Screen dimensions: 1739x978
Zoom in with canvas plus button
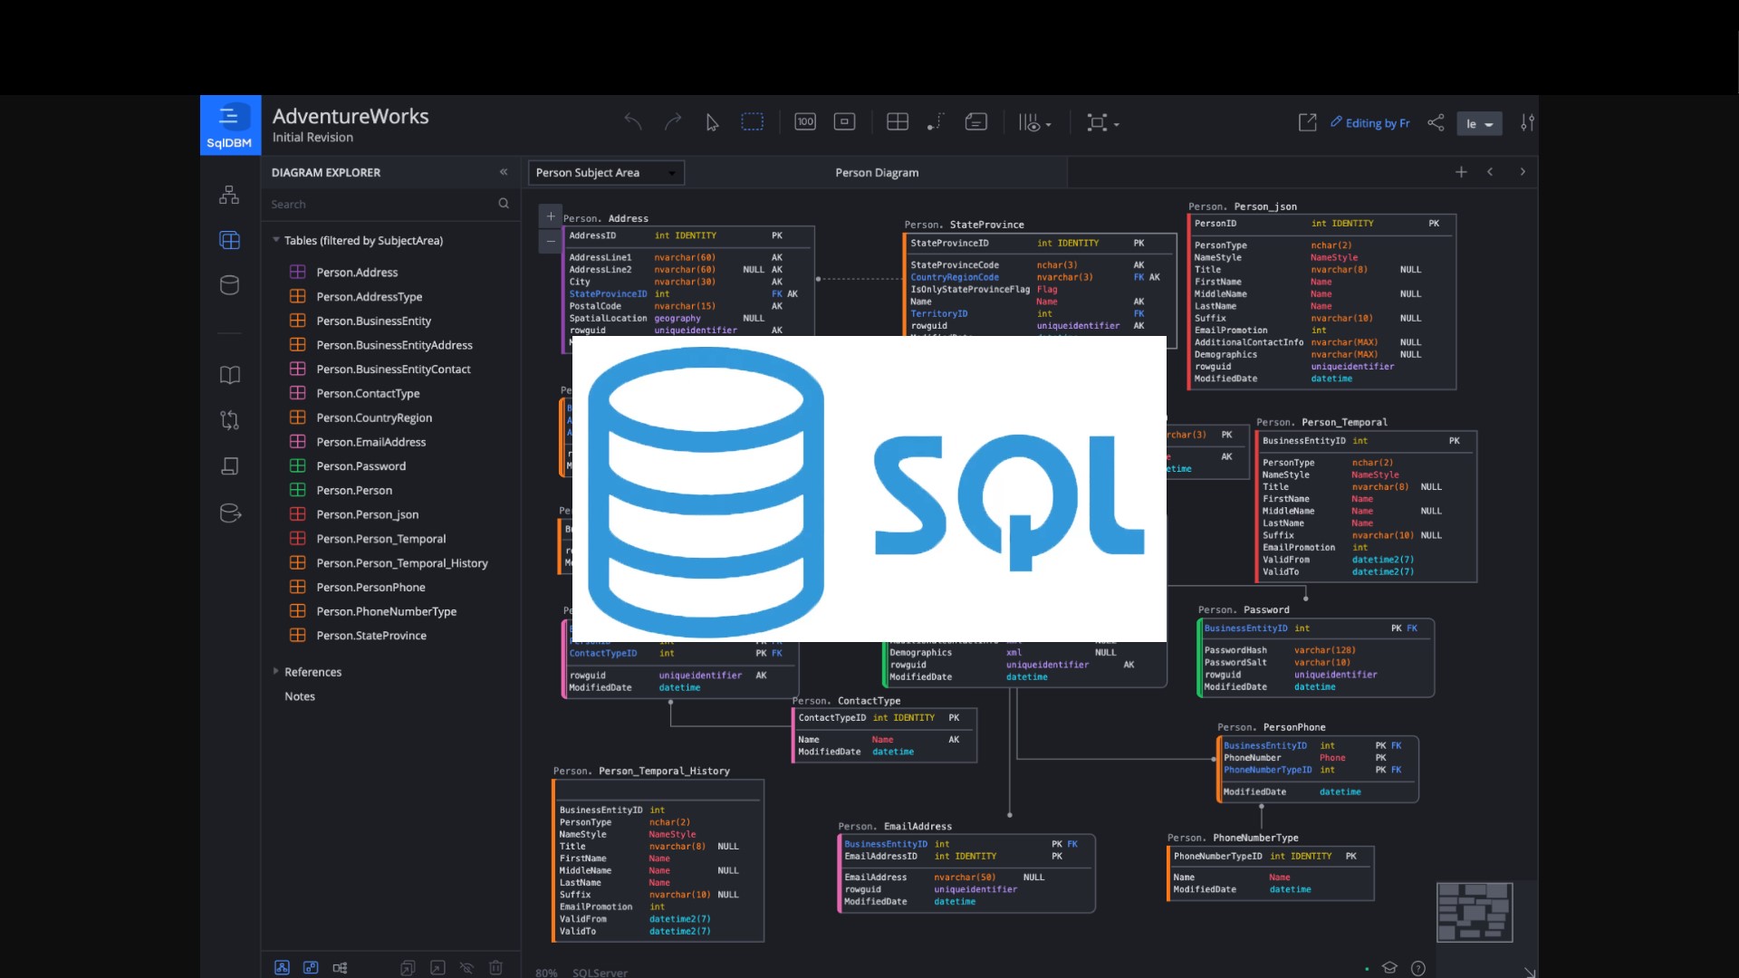pyautogui.click(x=551, y=216)
